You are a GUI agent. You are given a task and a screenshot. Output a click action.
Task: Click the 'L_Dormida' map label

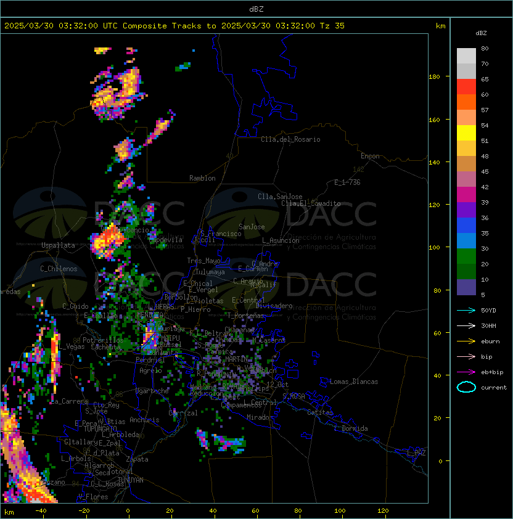(x=351, y=428)
